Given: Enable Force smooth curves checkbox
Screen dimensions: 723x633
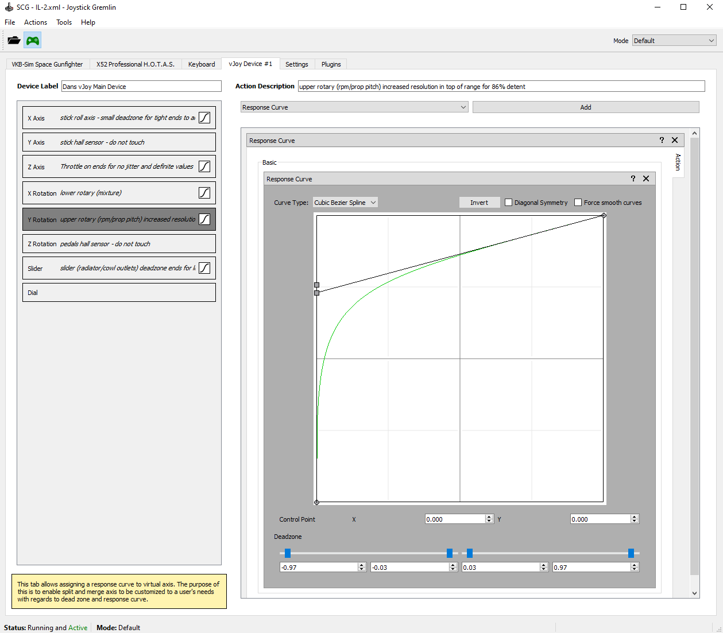Looking at the screenshot, I should (578, 203).
